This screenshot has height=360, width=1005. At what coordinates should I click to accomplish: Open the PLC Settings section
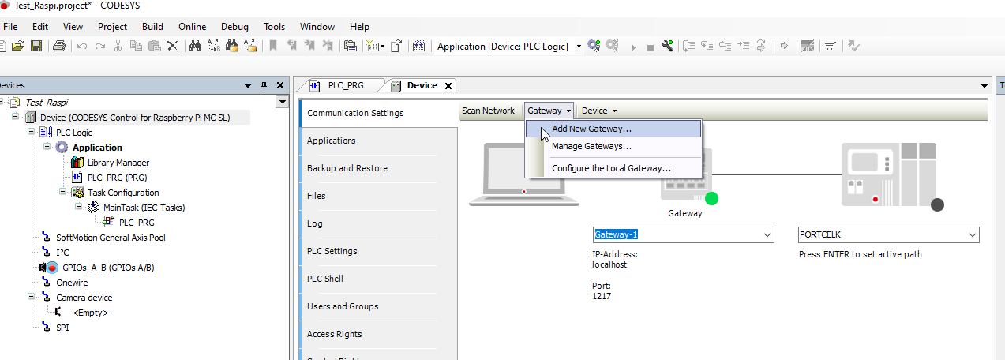[332, 251]
